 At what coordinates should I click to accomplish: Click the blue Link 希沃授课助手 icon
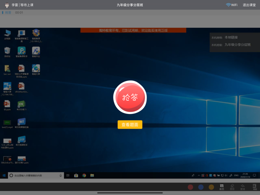point(22,141)
